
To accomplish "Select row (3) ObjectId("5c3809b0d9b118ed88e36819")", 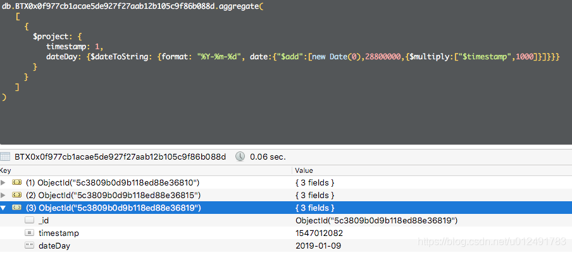I will (x=286, y=208).
